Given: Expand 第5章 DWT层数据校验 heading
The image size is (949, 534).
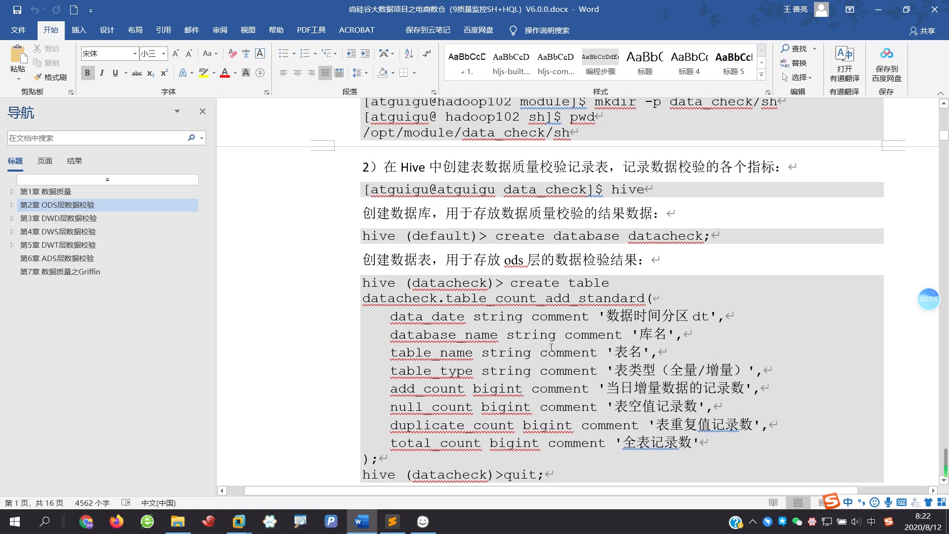Looking at the screenshot, I should tap(12, 245).
